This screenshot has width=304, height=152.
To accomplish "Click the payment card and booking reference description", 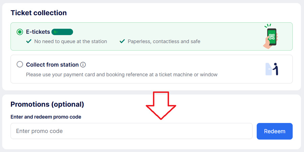I will point(122,74).
